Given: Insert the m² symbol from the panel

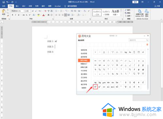Looking at the screenshot, I should click(95, 87).
